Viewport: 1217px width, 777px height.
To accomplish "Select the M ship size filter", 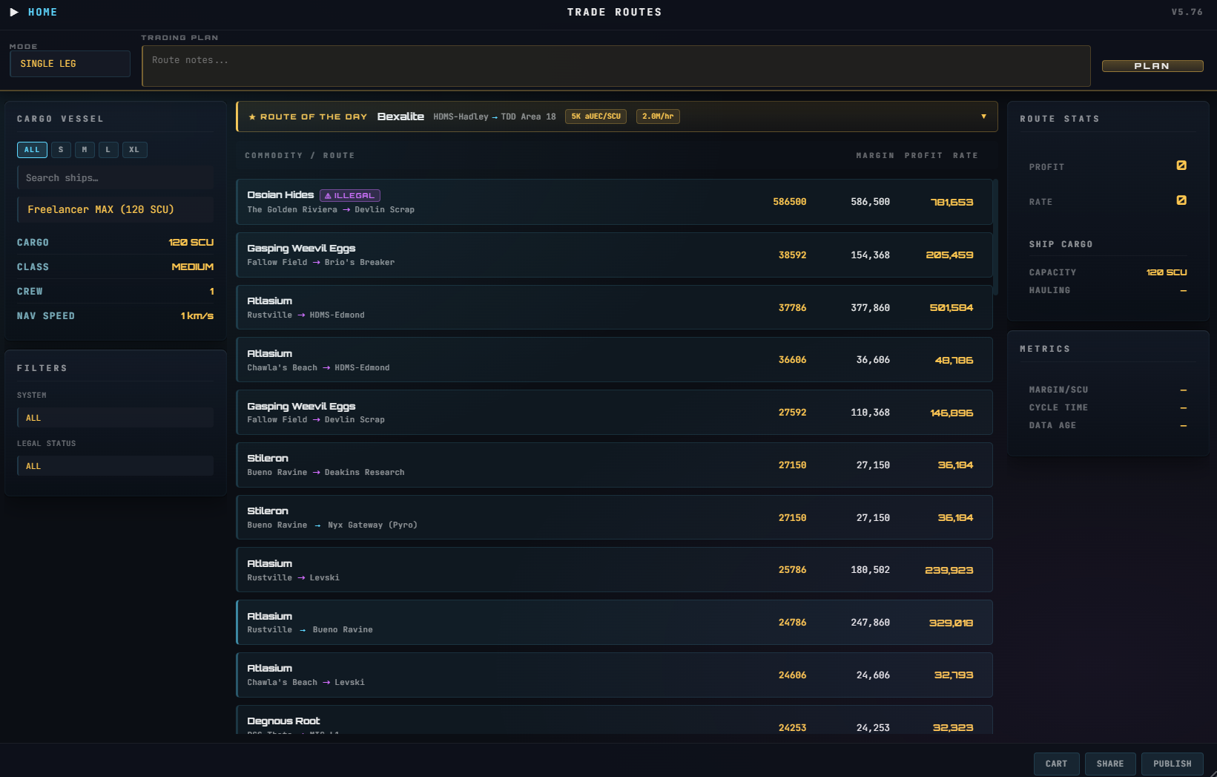I will pyautogui.click(x=85, y=150).
